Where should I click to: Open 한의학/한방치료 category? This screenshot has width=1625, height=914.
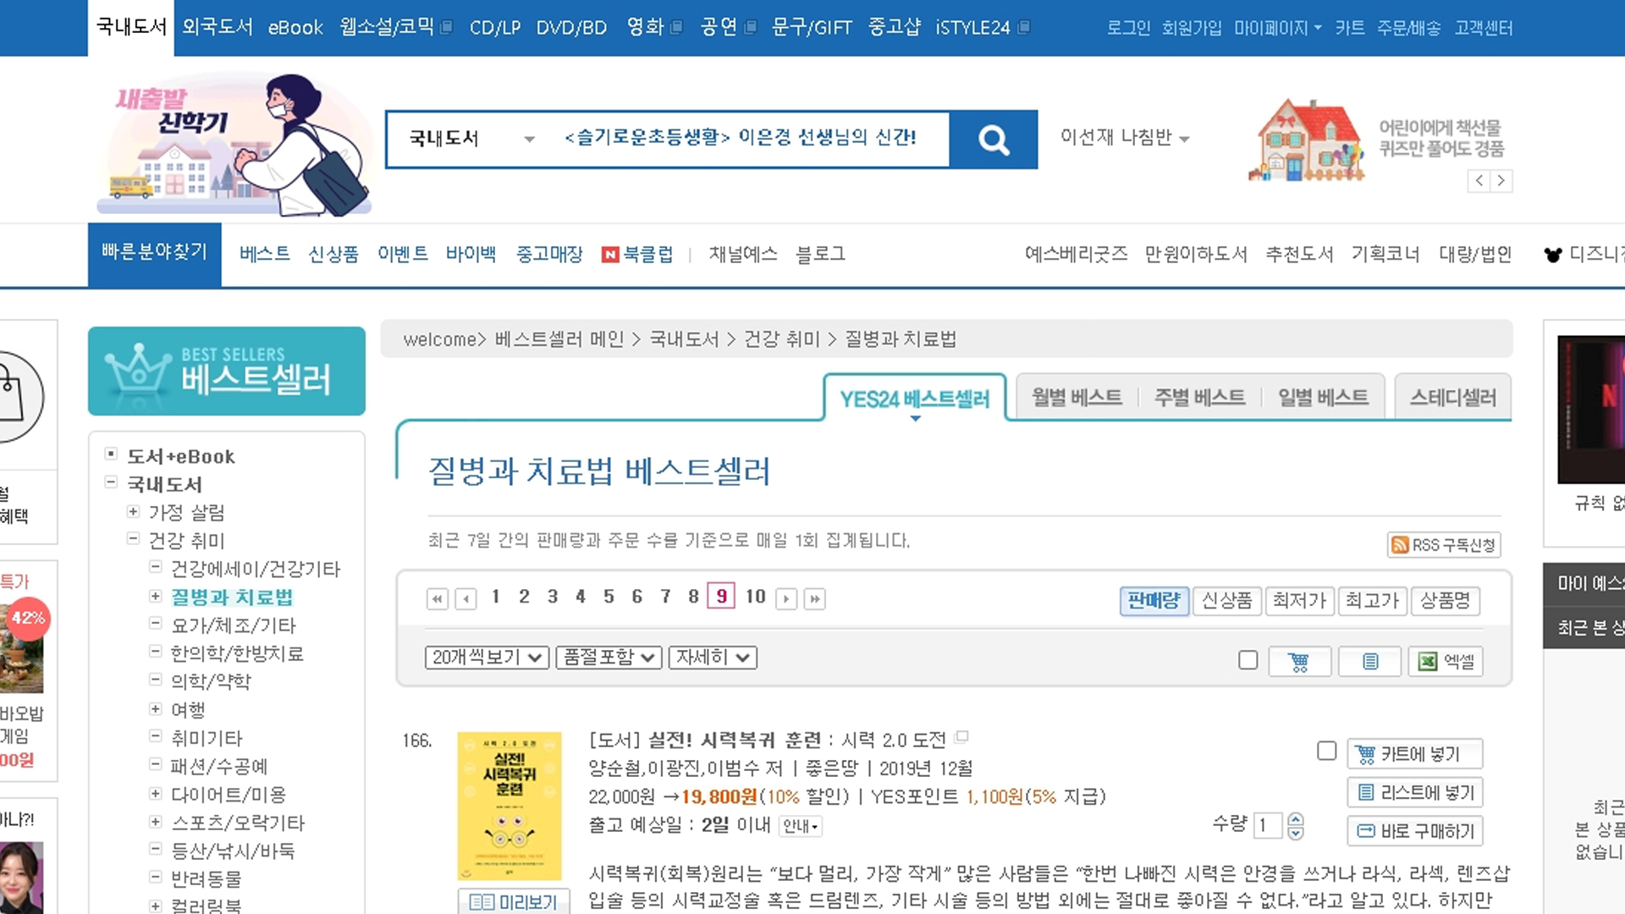pyautogui.click(x=237, y=653)
